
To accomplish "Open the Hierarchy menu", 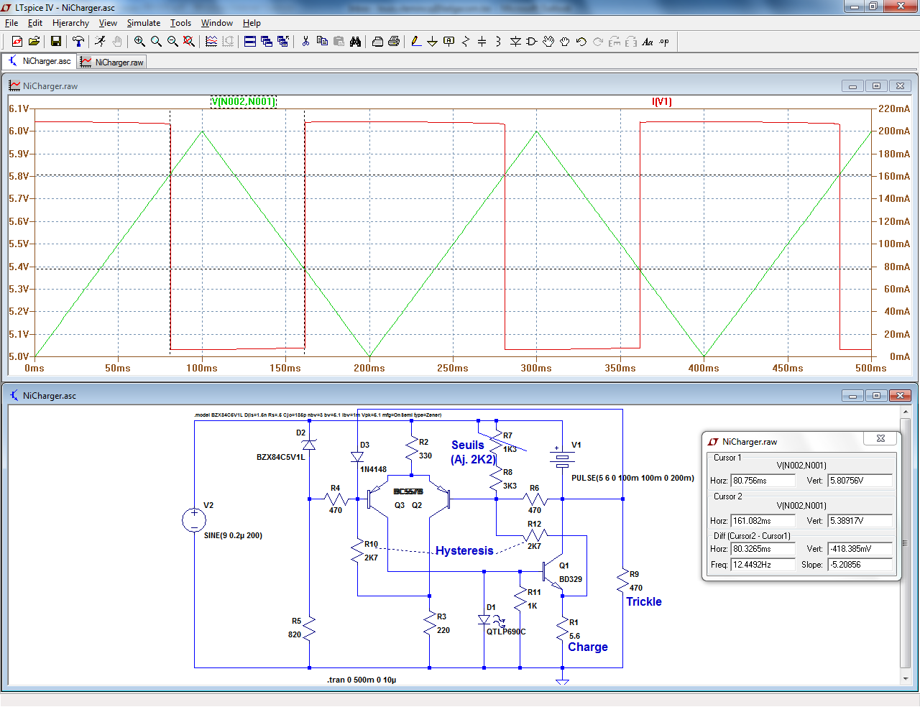I will pyautogui.click(x=70, y=23).
